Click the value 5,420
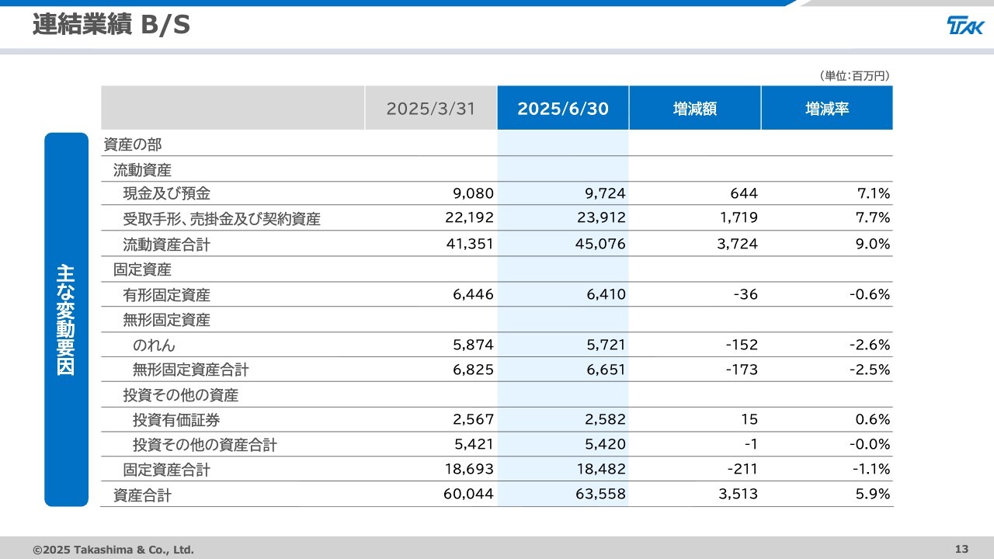The image size is (994, 559). 606,446
